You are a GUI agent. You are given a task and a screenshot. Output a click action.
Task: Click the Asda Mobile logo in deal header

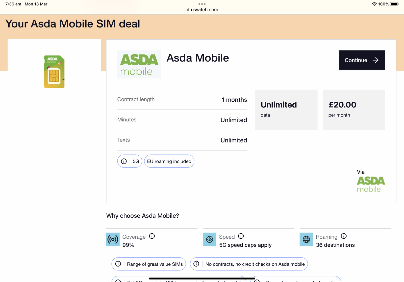pos(139,65)
